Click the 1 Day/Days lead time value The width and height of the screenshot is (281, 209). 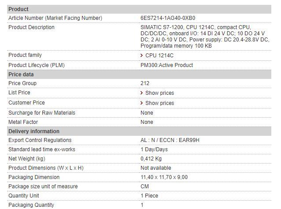[x=154, y=149]
